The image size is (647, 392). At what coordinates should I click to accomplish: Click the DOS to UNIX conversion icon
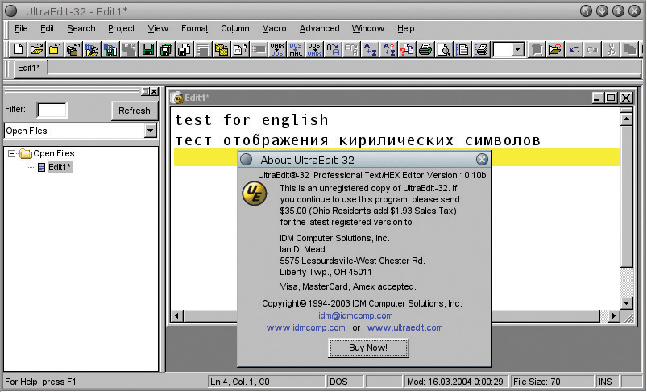(314, 50)
